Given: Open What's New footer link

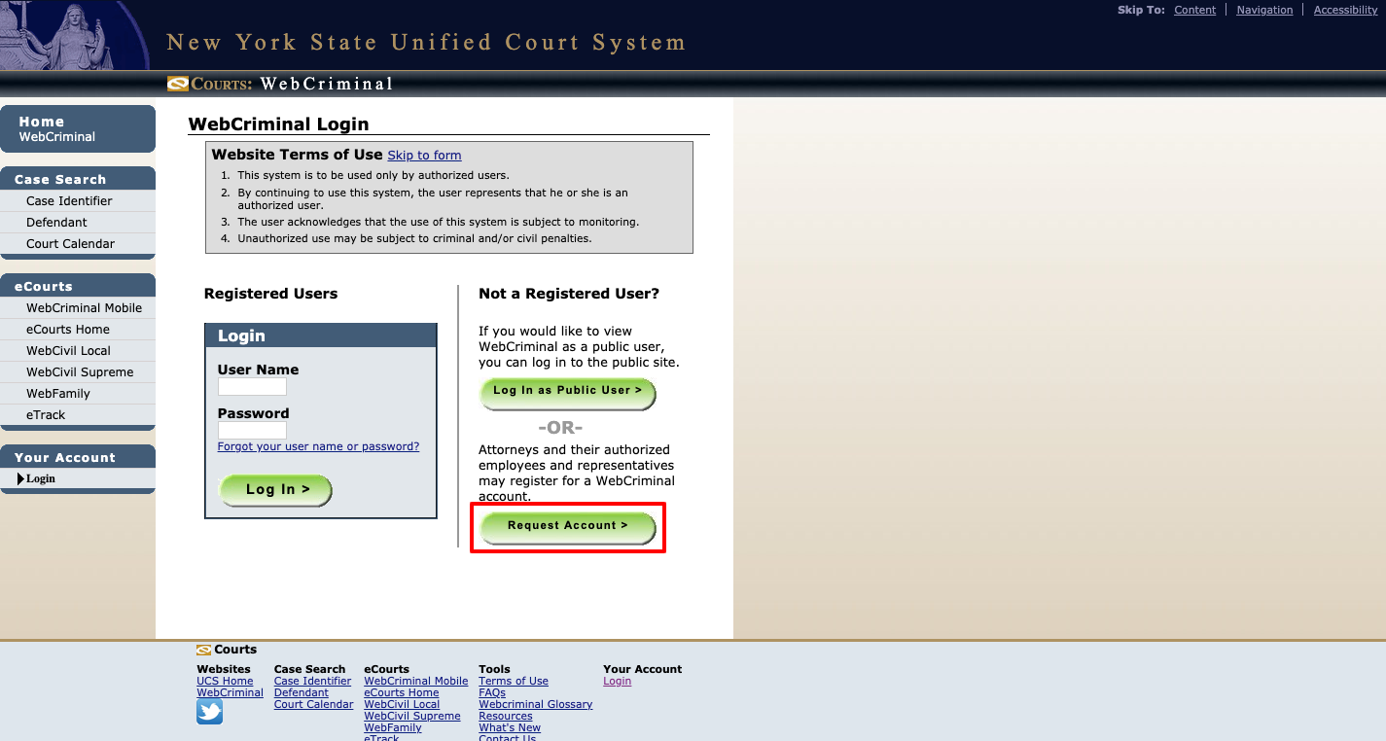Looking at the screenshot, I should [510, 728].
